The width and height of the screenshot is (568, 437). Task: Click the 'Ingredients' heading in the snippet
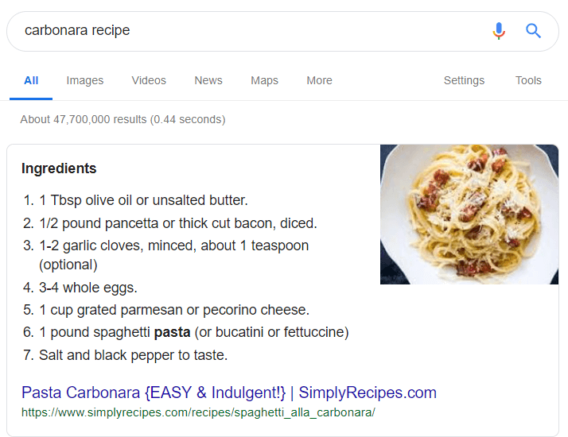[x=59, y=168]
